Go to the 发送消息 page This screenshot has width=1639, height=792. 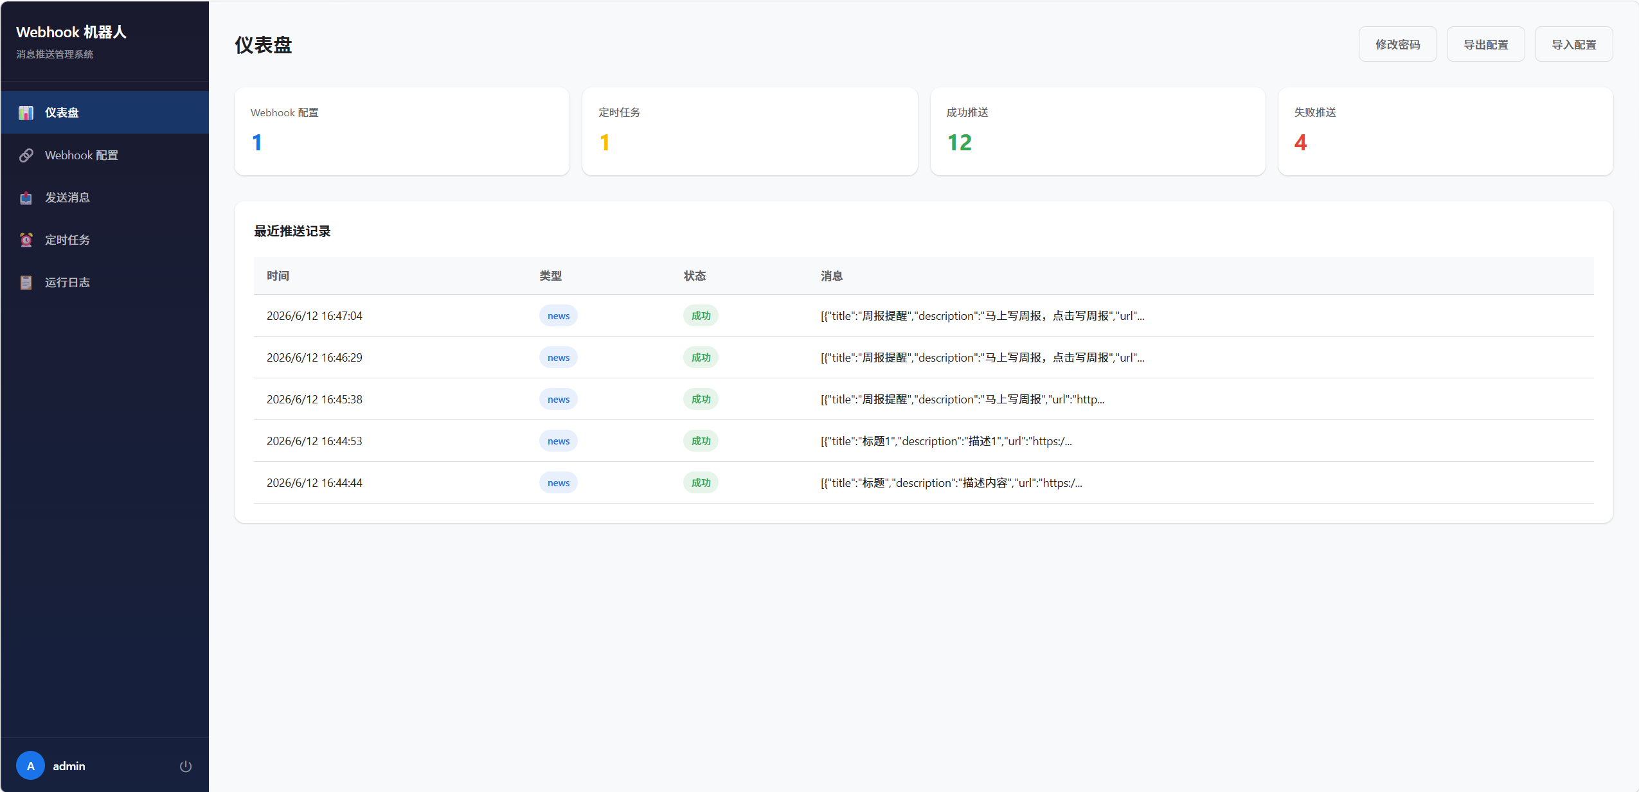pyautogui.click(x=105, y=197)
